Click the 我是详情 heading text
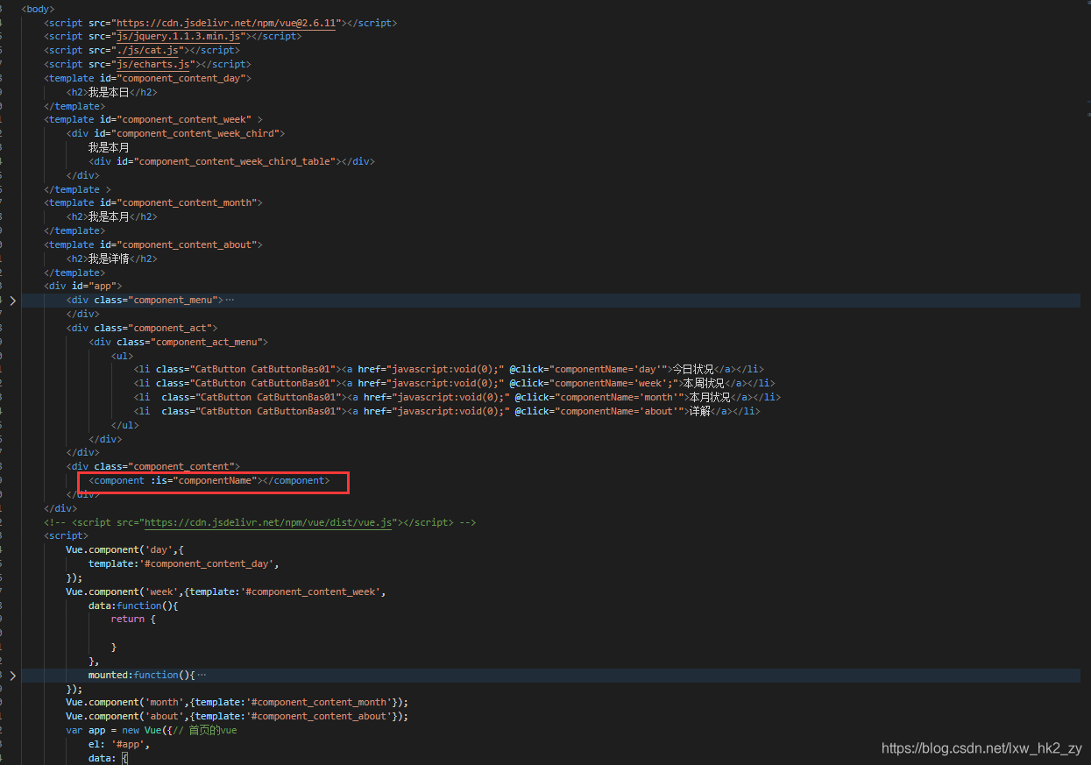Image resolution: width=1091 pixels, height=765 pixels. click(109, 259)
